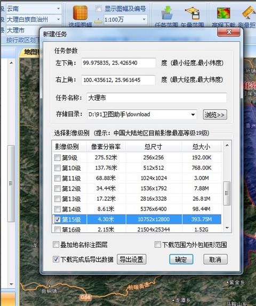
Task: Click the level list scroll-up arrow
Action: tap(227, 146)
